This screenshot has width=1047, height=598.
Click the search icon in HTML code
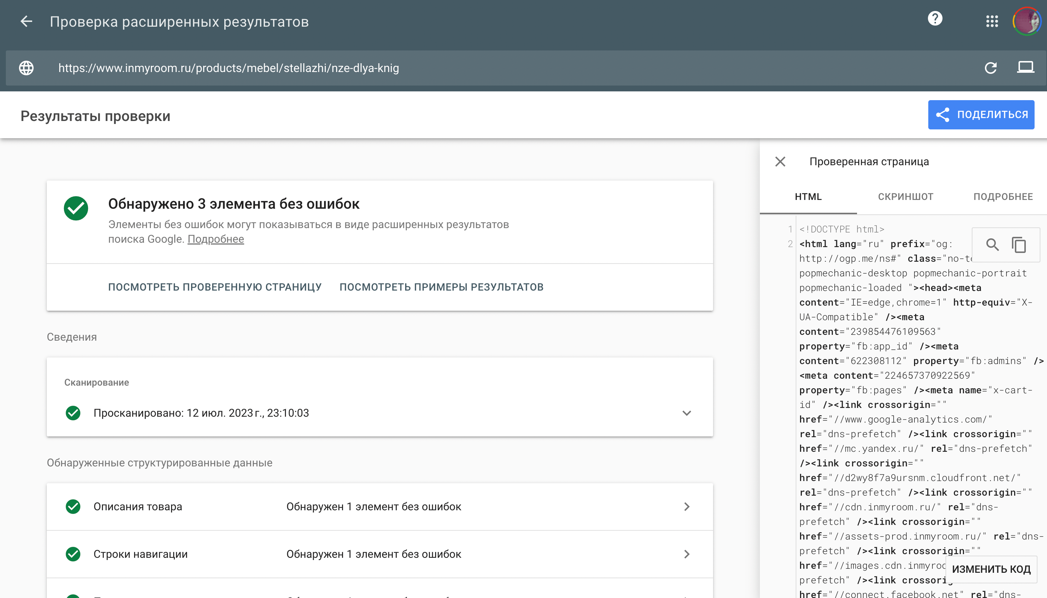point(992,245)
